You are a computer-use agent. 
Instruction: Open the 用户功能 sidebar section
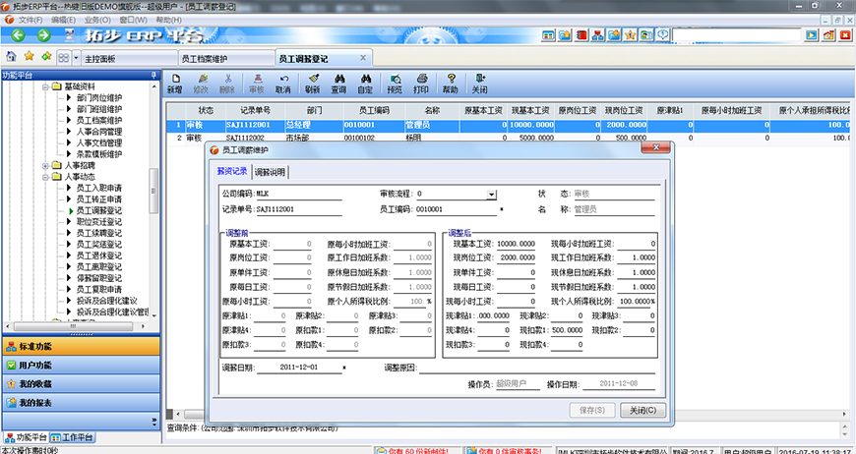pyautogui.click(x=36, y=365)
